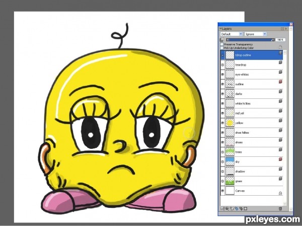Screen dimensions: 302x226
Task: Select the trees layer thumbnail
Action: click(x=230, y=152)
